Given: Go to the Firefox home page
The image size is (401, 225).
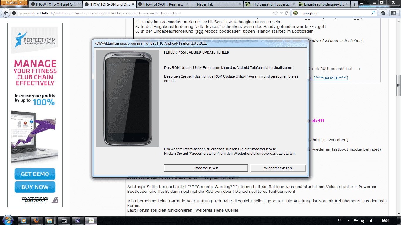Looking at the screenshot, I should [383, 13].
